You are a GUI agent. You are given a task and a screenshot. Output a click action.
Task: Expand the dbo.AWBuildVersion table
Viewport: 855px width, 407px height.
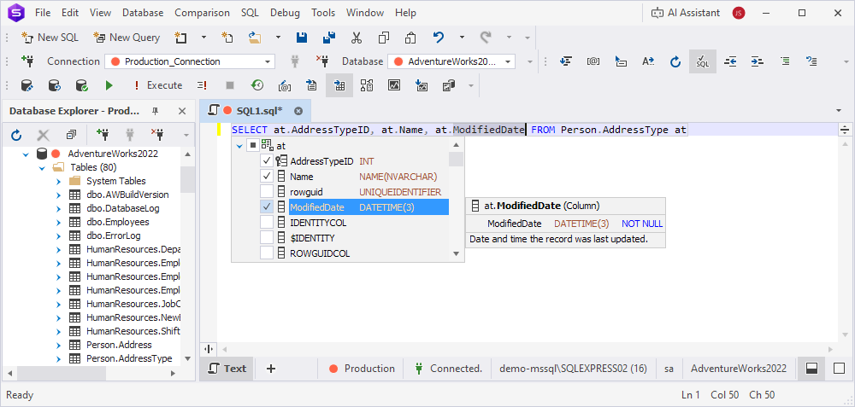click(58, 195)
